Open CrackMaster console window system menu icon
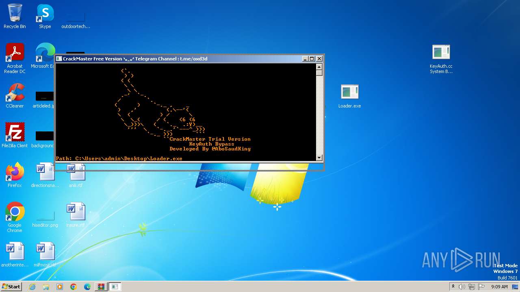Viewport: 520px width, 292px height. tap(59, 59)
